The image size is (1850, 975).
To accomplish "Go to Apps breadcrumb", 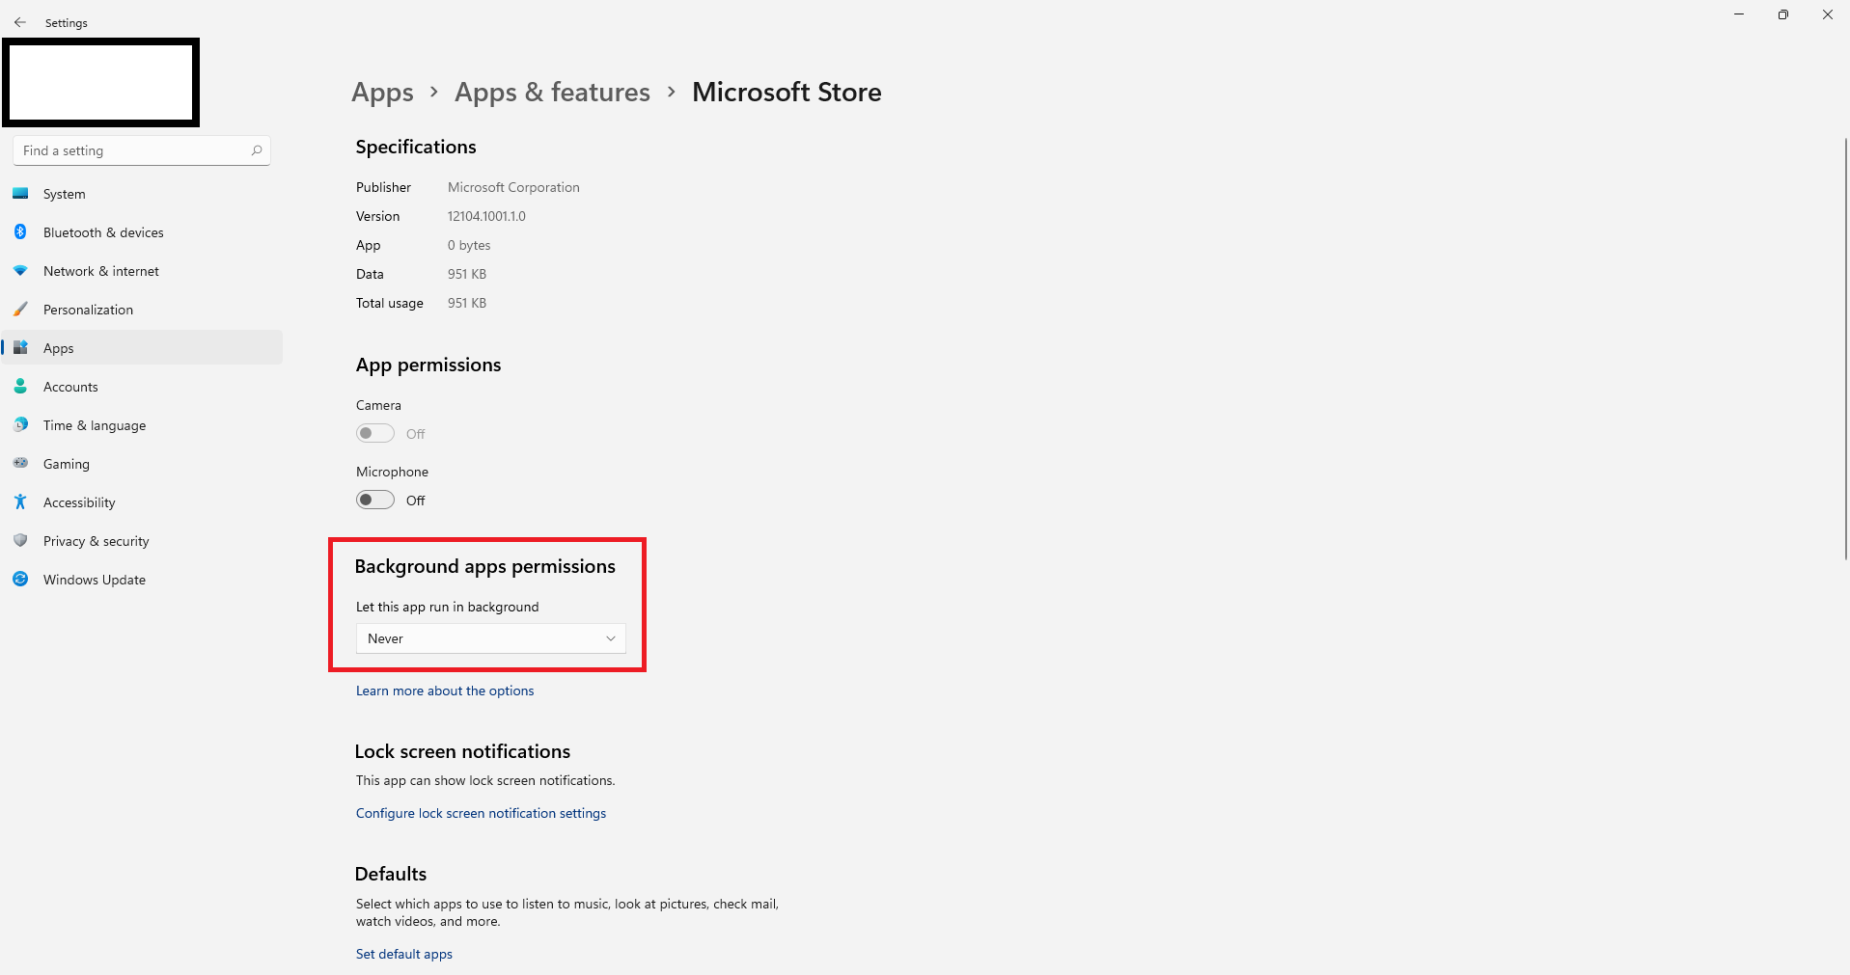I will coord(382,93).
